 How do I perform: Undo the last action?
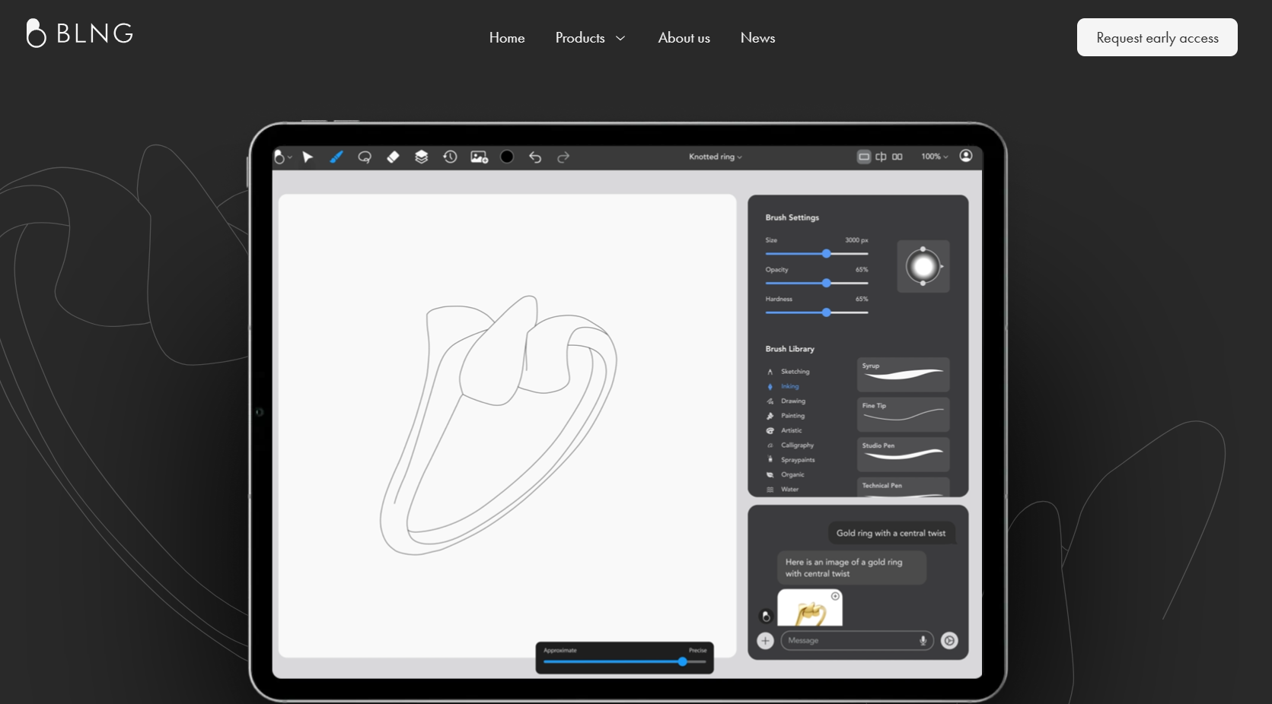535,157
